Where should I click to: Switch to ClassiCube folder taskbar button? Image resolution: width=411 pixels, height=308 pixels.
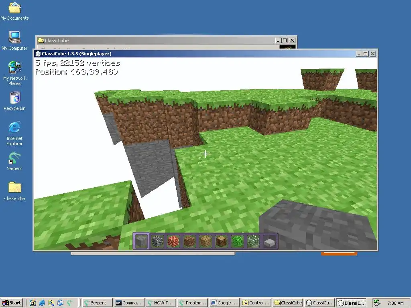288,303
